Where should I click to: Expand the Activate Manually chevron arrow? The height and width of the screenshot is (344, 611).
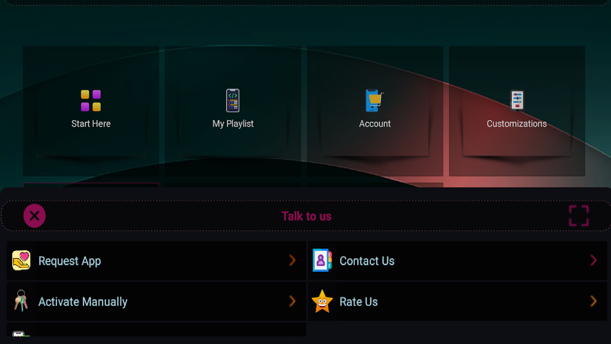(x=292, y=301)
